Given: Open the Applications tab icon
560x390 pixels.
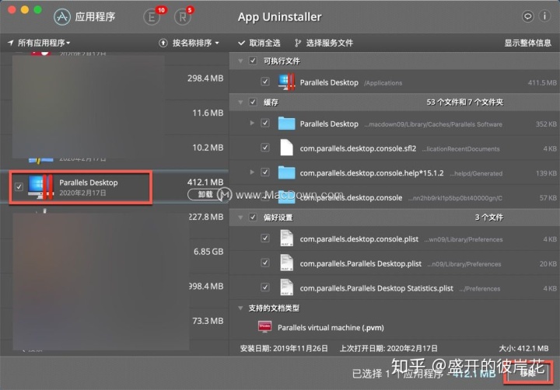Looking at the screenshot, I should pos(62,17).
